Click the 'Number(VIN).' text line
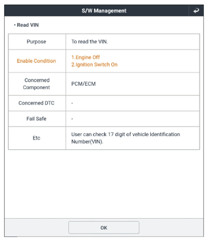208x241 pixels. coord(87,142)
